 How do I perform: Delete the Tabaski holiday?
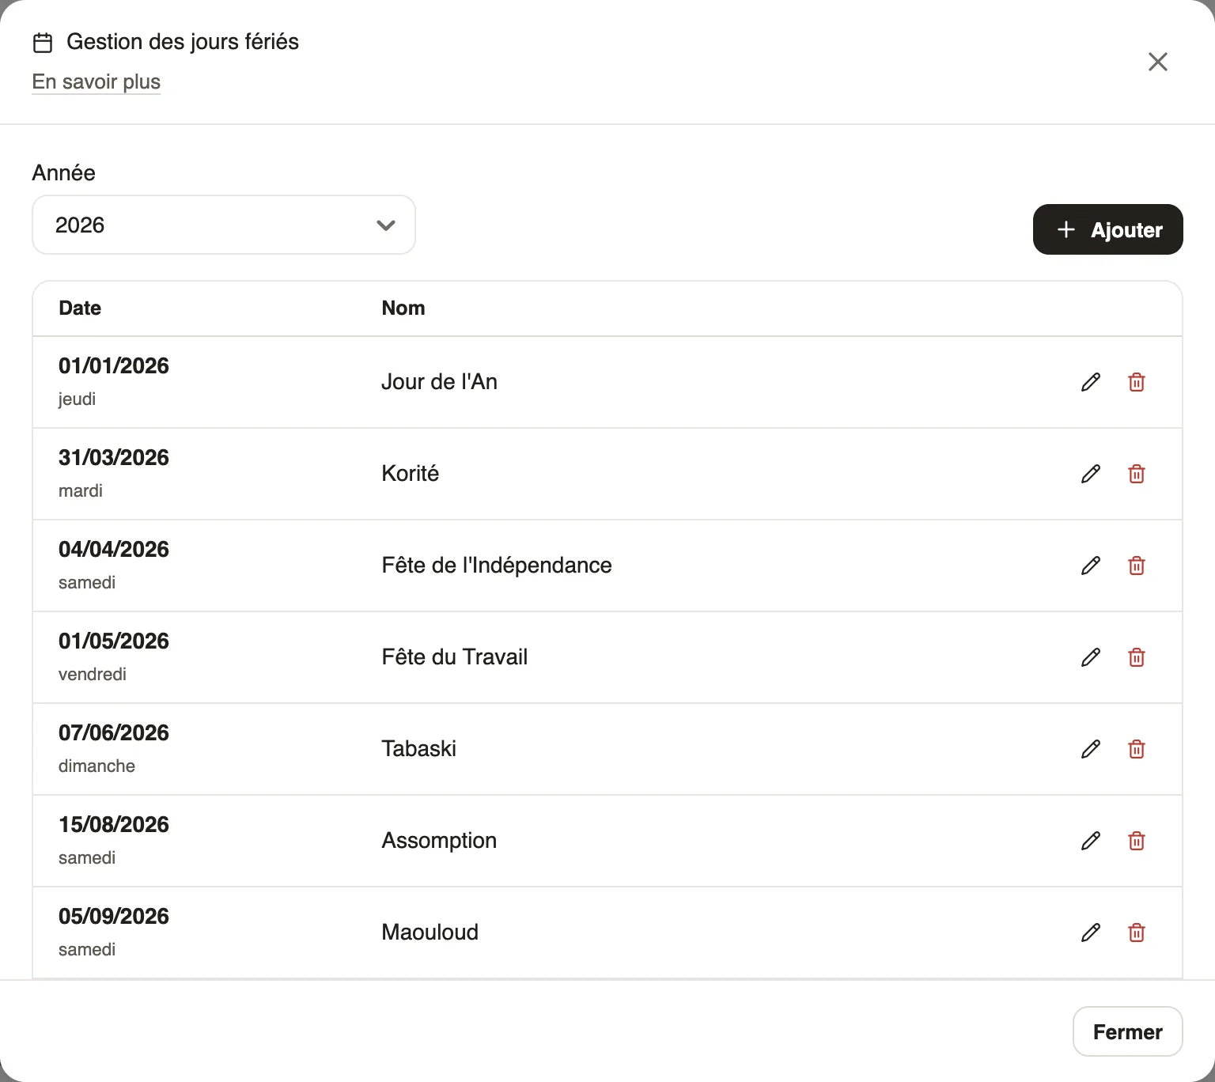[1137, 749]
